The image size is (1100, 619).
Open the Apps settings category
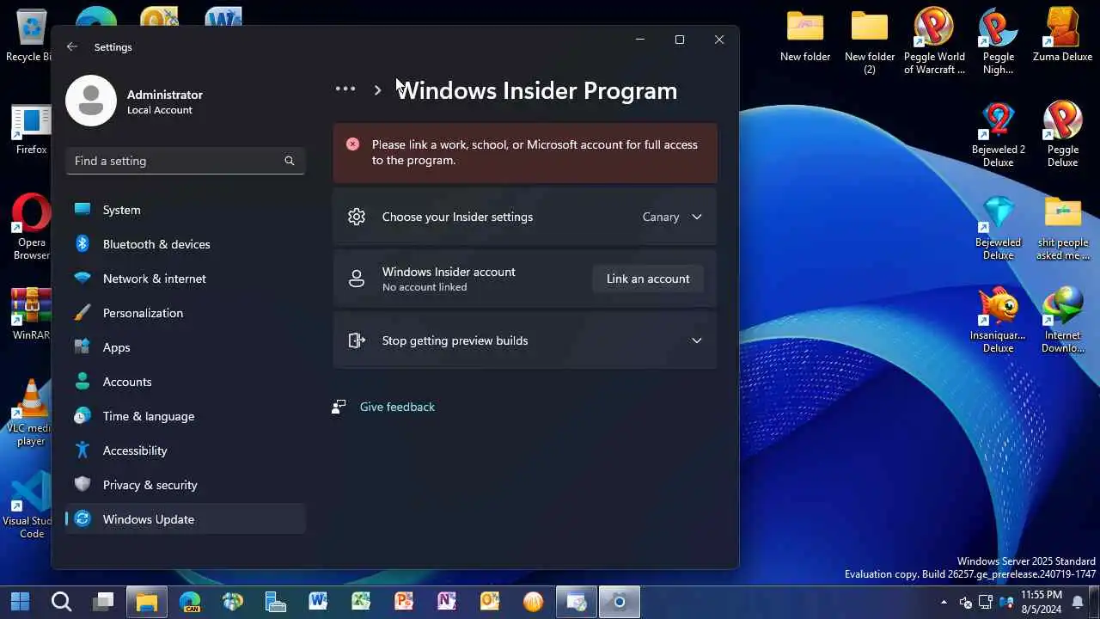pyautogui.click(x=186, y=347)
